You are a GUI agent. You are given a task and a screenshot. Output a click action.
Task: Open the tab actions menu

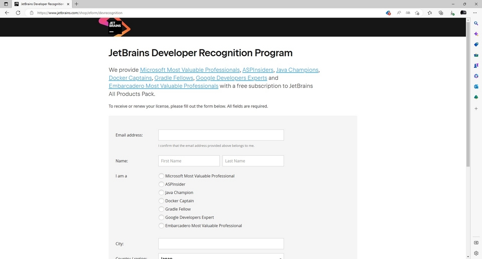pyautogui.click(x=5, y=4)
